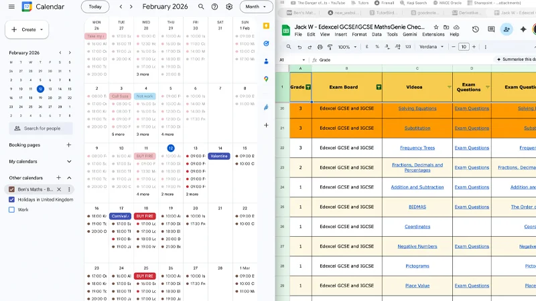The image size is (536, 301).
Task: Open Extensions menu in Sheets
Action: pos(433,35)
